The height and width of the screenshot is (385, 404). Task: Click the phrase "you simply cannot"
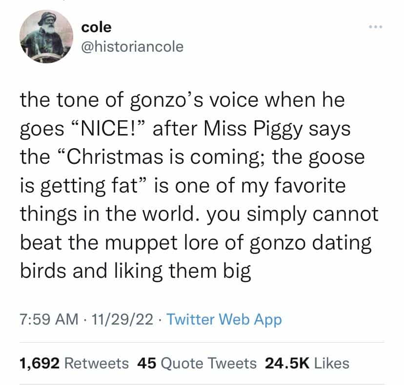(x=290, y=215)
